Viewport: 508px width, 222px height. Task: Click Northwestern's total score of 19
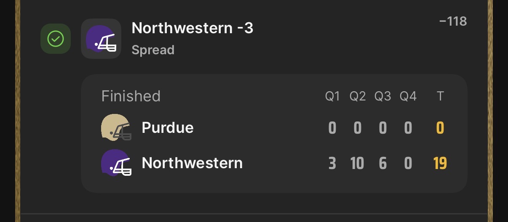440,163
